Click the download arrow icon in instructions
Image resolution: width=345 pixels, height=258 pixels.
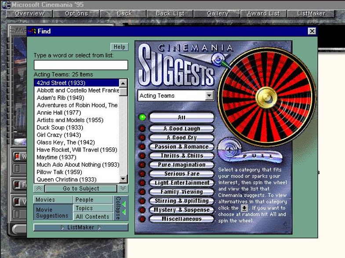pyautogui.click(x=244, y=208)
